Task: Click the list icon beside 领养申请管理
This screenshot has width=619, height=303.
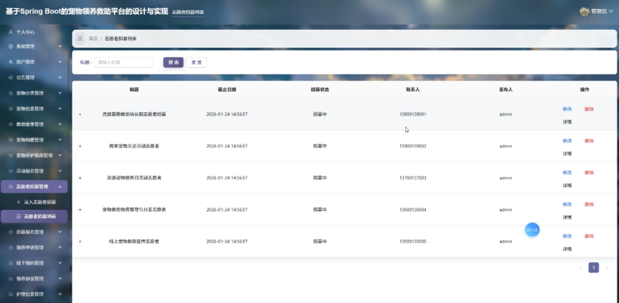Action: (10, 248)
